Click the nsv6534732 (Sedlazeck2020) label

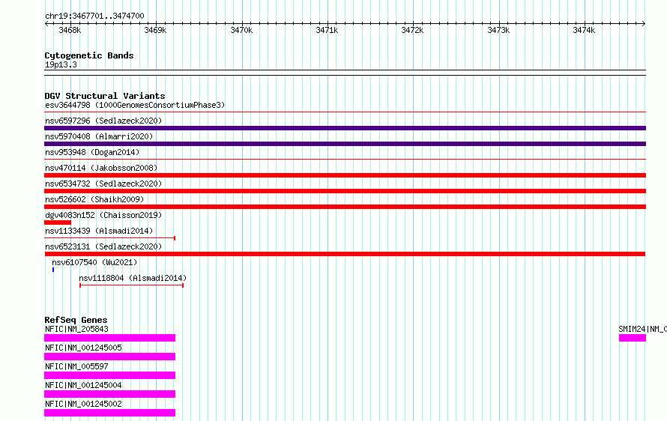103,184
